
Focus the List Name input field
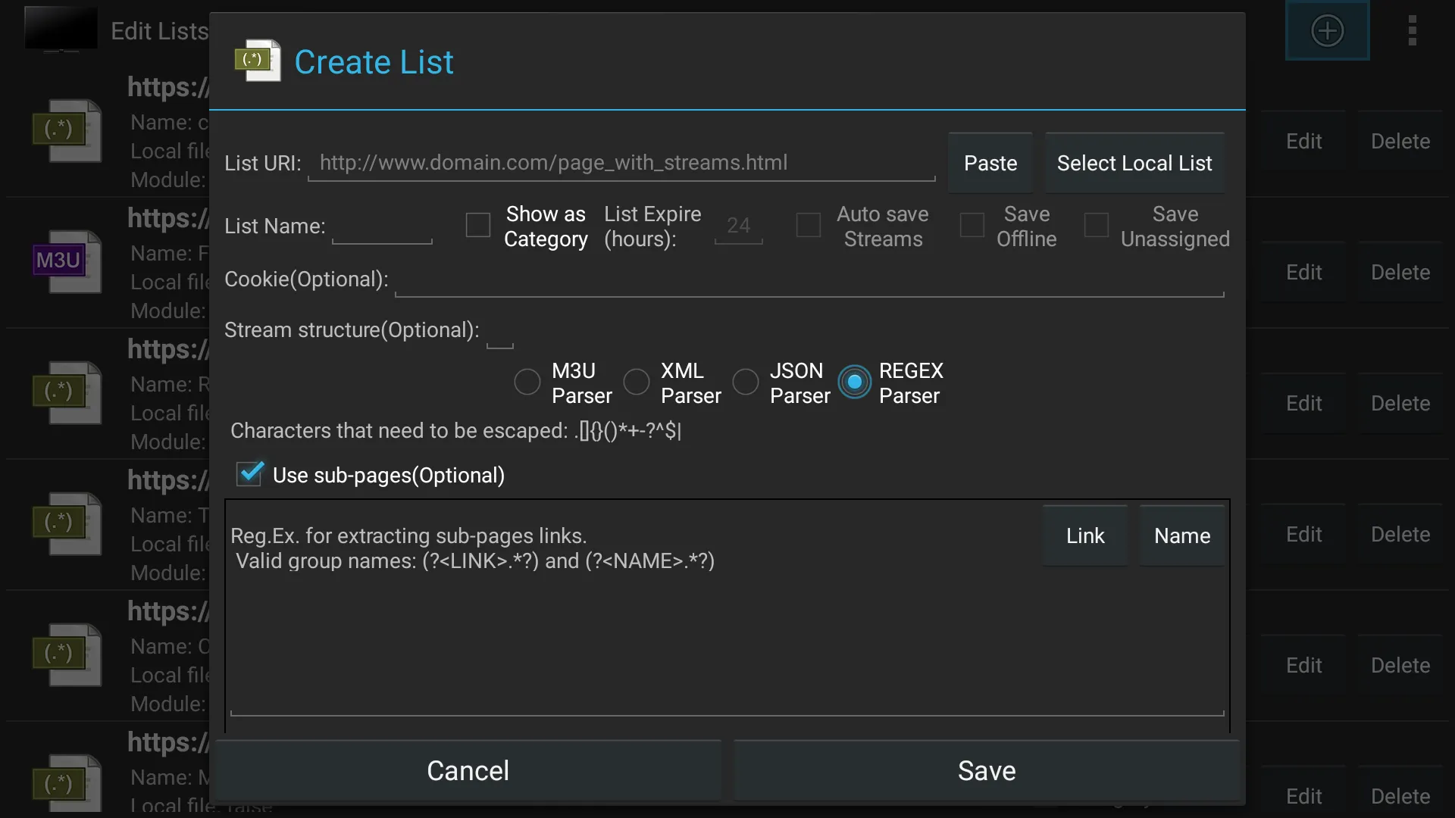coord(382,226)
